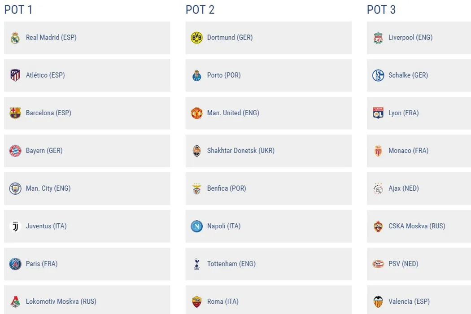This screenshot has width=471, height=314.
Task: Click the POT 3 heading
Action: 381,10
